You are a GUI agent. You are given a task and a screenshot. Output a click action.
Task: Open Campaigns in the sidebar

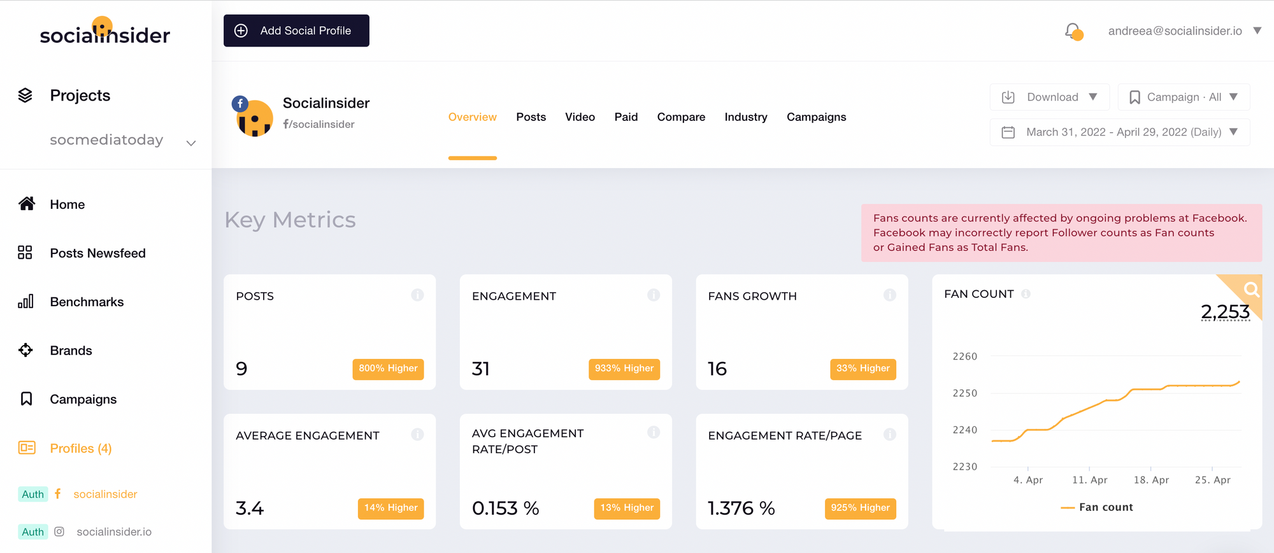click(x=83, y=400)
